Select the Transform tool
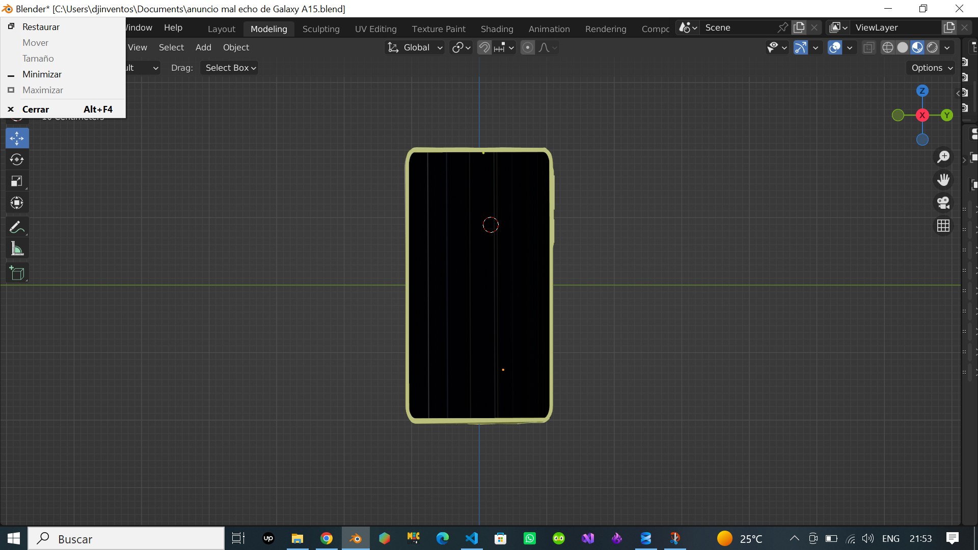Screen dimensions: 978x550 (17, 203)
